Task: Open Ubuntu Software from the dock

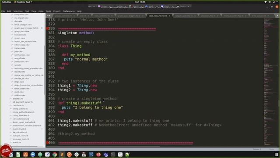Action: 25,154
